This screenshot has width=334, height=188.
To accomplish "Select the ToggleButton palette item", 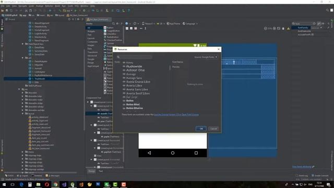I will click(x=112, y=31).
